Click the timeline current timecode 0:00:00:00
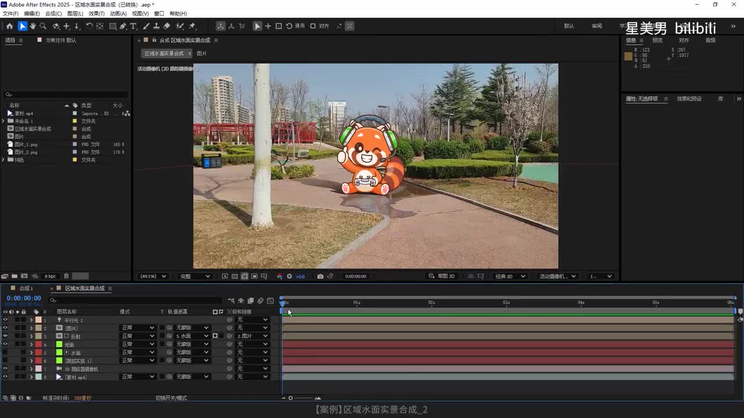Image resolution: width=744 pixels, height=418 pixels. 24,298
